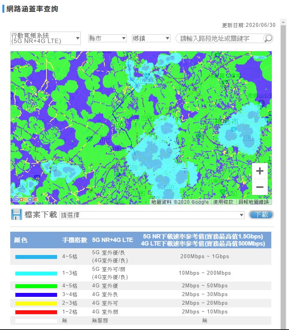This screenshot has height=330, width=289.
Task: Click the blue 4~5格 5G color swatch
Action: tap(36, 257)
